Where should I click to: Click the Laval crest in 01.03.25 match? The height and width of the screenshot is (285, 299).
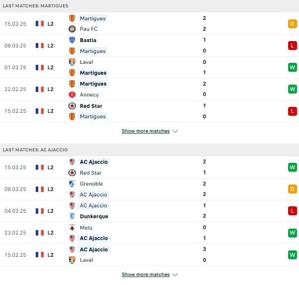click(x=72, y=62)
